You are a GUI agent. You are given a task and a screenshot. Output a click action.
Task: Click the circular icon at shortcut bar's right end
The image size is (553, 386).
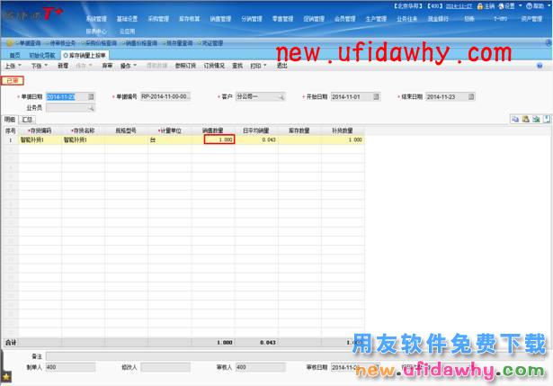549,43
